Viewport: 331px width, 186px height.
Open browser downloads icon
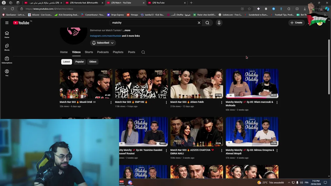305,9
